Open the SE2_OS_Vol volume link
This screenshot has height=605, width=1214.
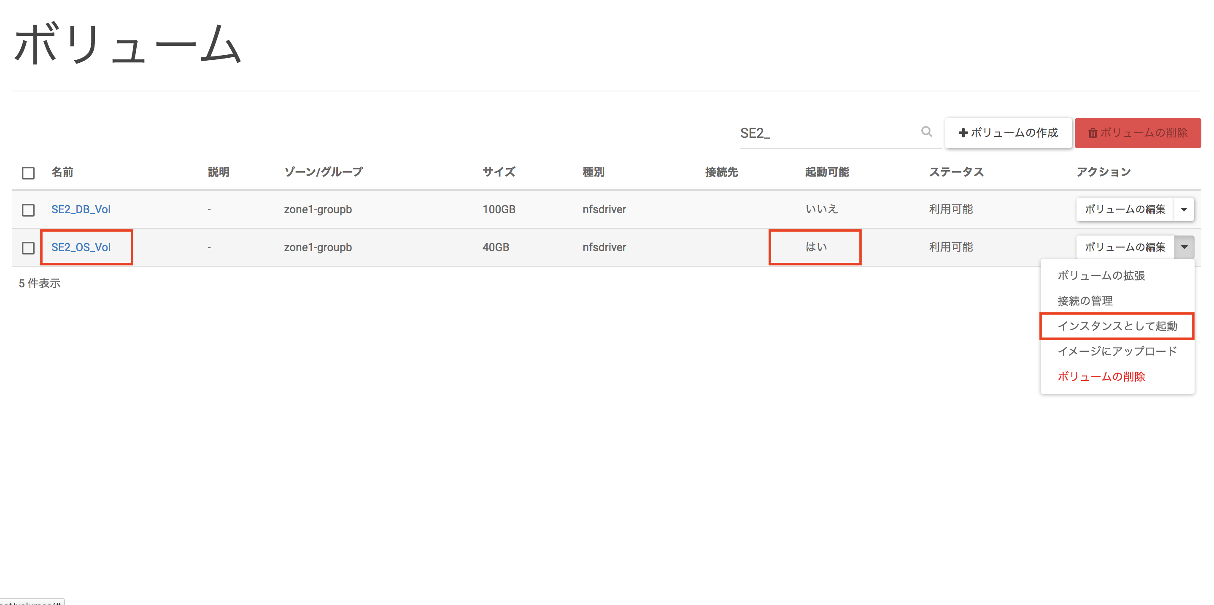(81, 247)
